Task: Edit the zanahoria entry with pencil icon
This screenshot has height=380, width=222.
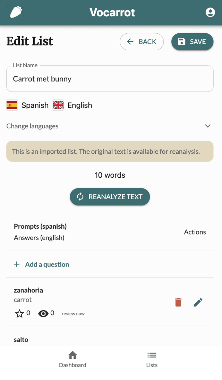Action: [198, 302]
